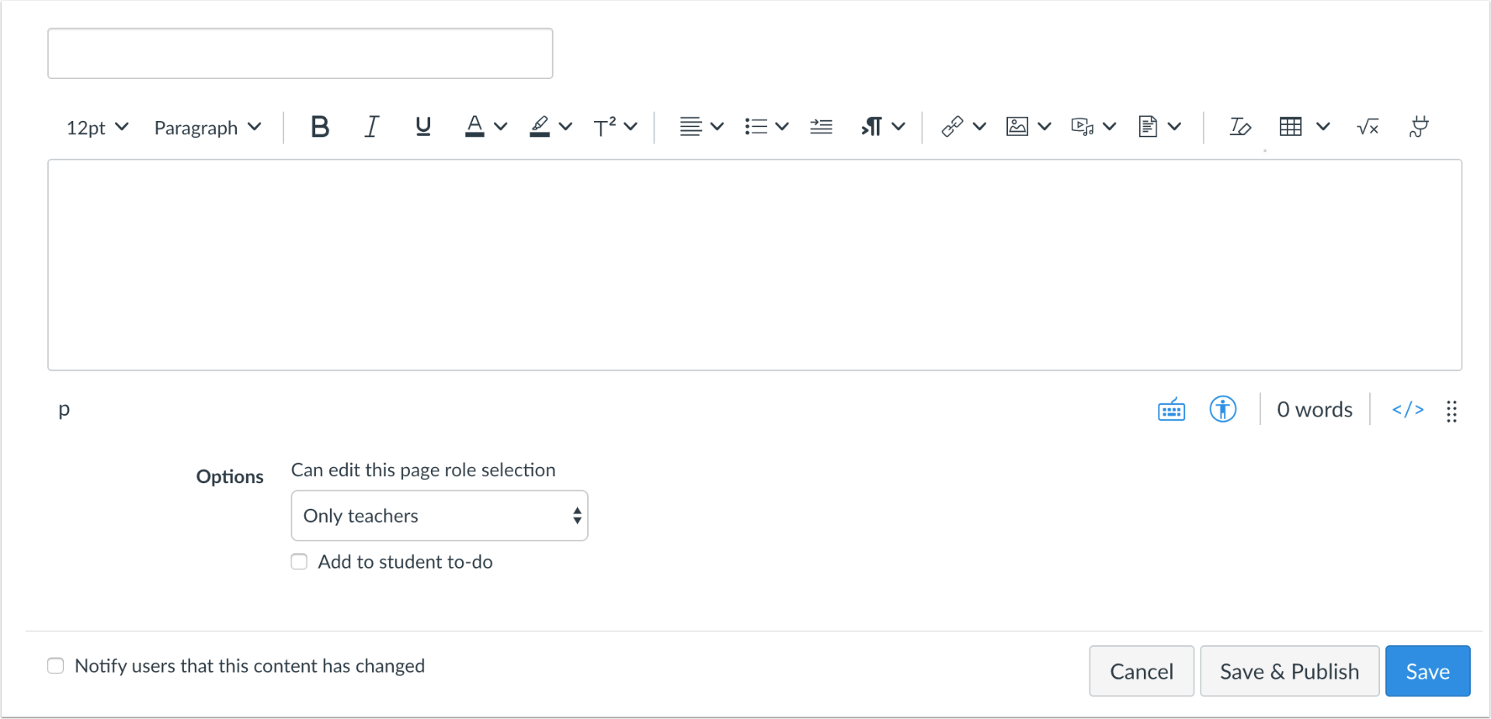Open the apps plug icon
1491x719 pixels.
click(1419, 126)
